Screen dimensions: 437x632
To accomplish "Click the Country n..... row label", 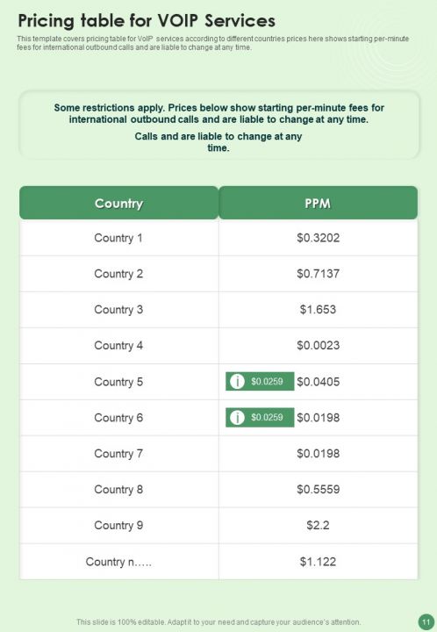I will (x=118, y=562).
